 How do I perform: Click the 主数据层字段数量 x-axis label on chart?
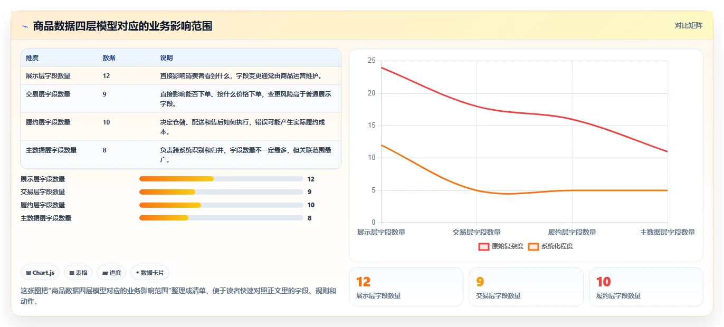click(x=668, y=232)
